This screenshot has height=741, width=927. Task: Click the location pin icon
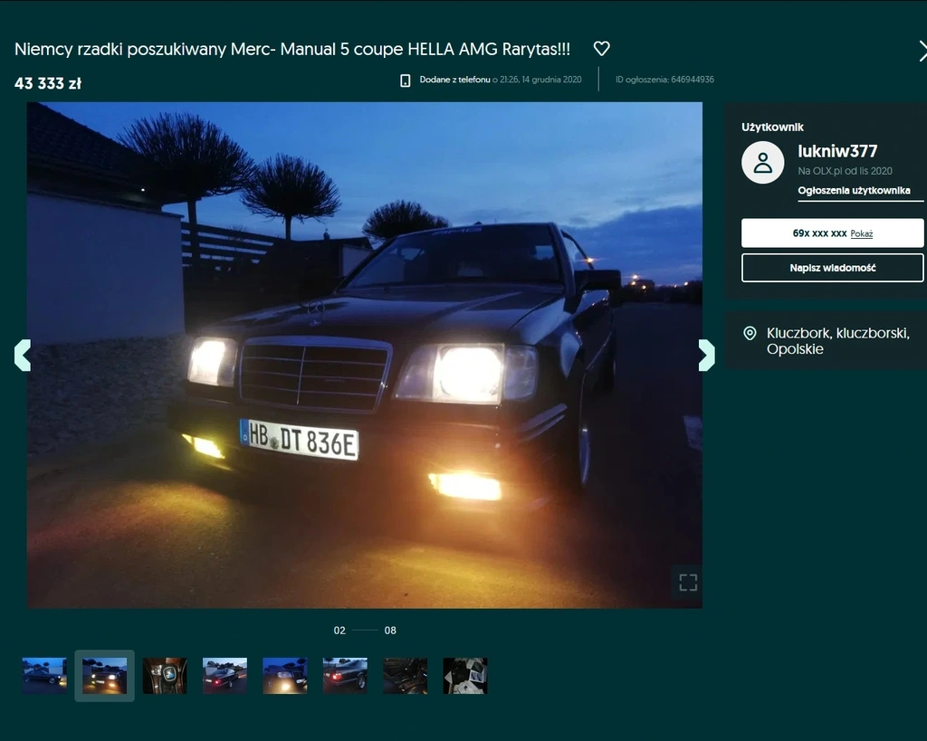coord(750,333)
